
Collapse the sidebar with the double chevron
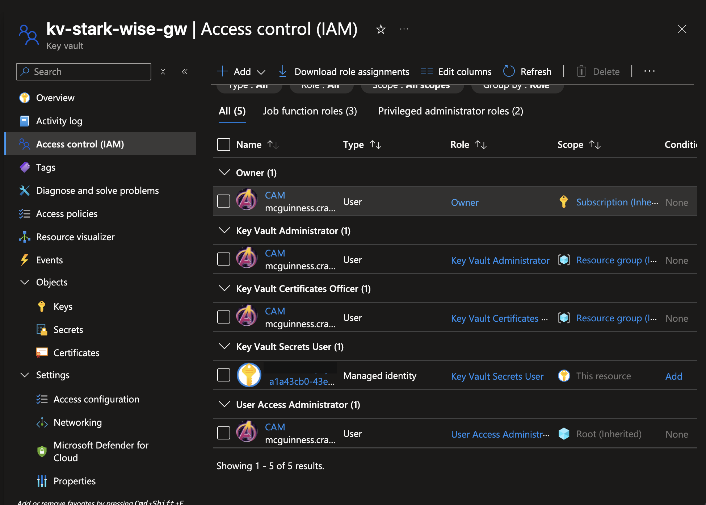point(185,72)
